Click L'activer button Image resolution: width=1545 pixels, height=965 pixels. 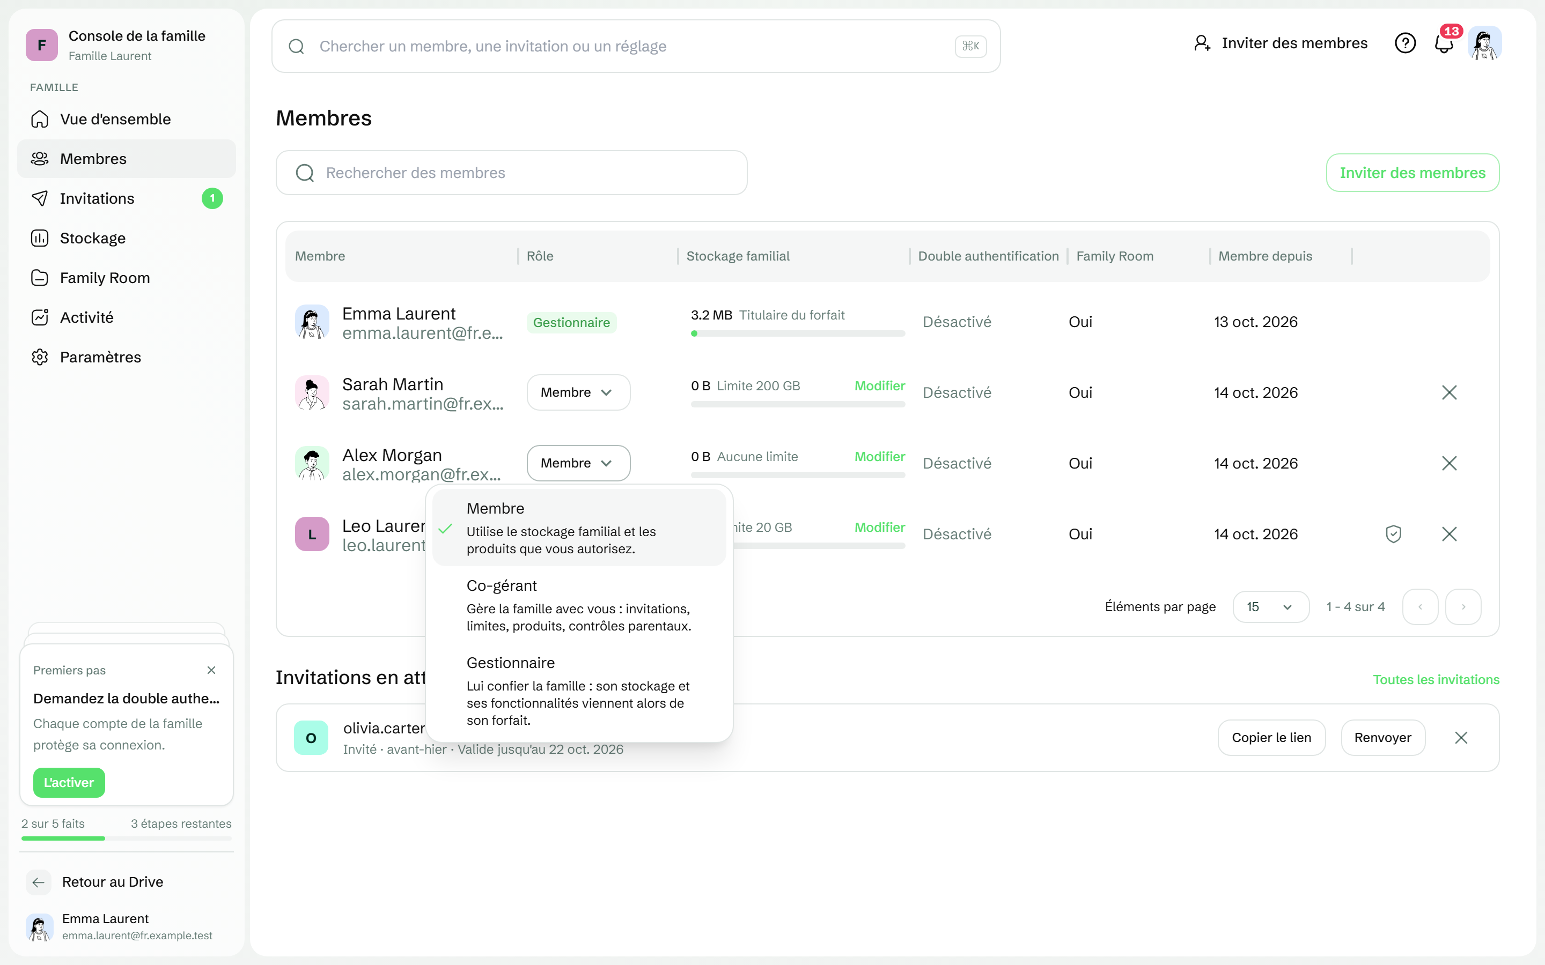[69, 783]
